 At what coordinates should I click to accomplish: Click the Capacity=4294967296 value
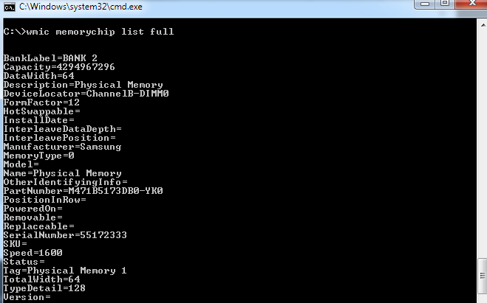tap(59, 67)
